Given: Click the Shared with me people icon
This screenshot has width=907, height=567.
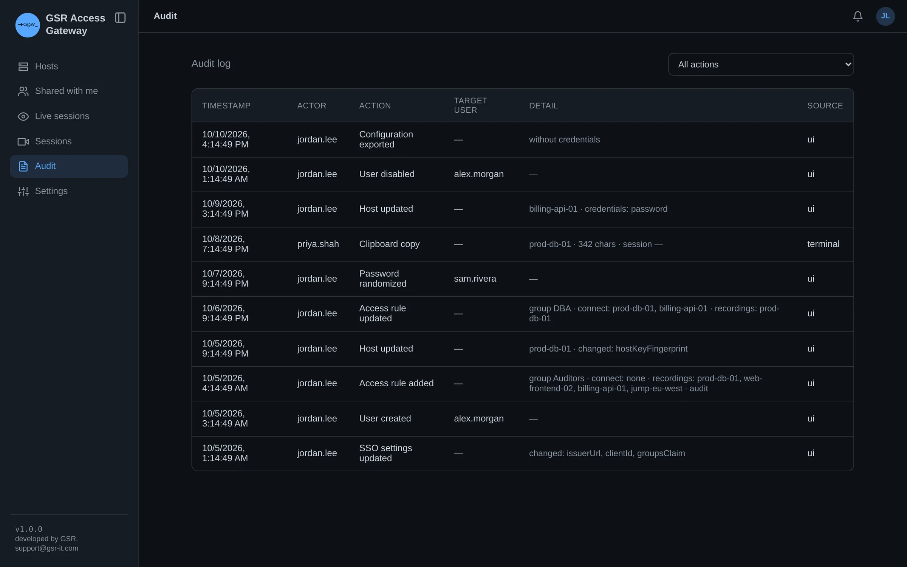Looking at the screenshot, I should point(23,91).
